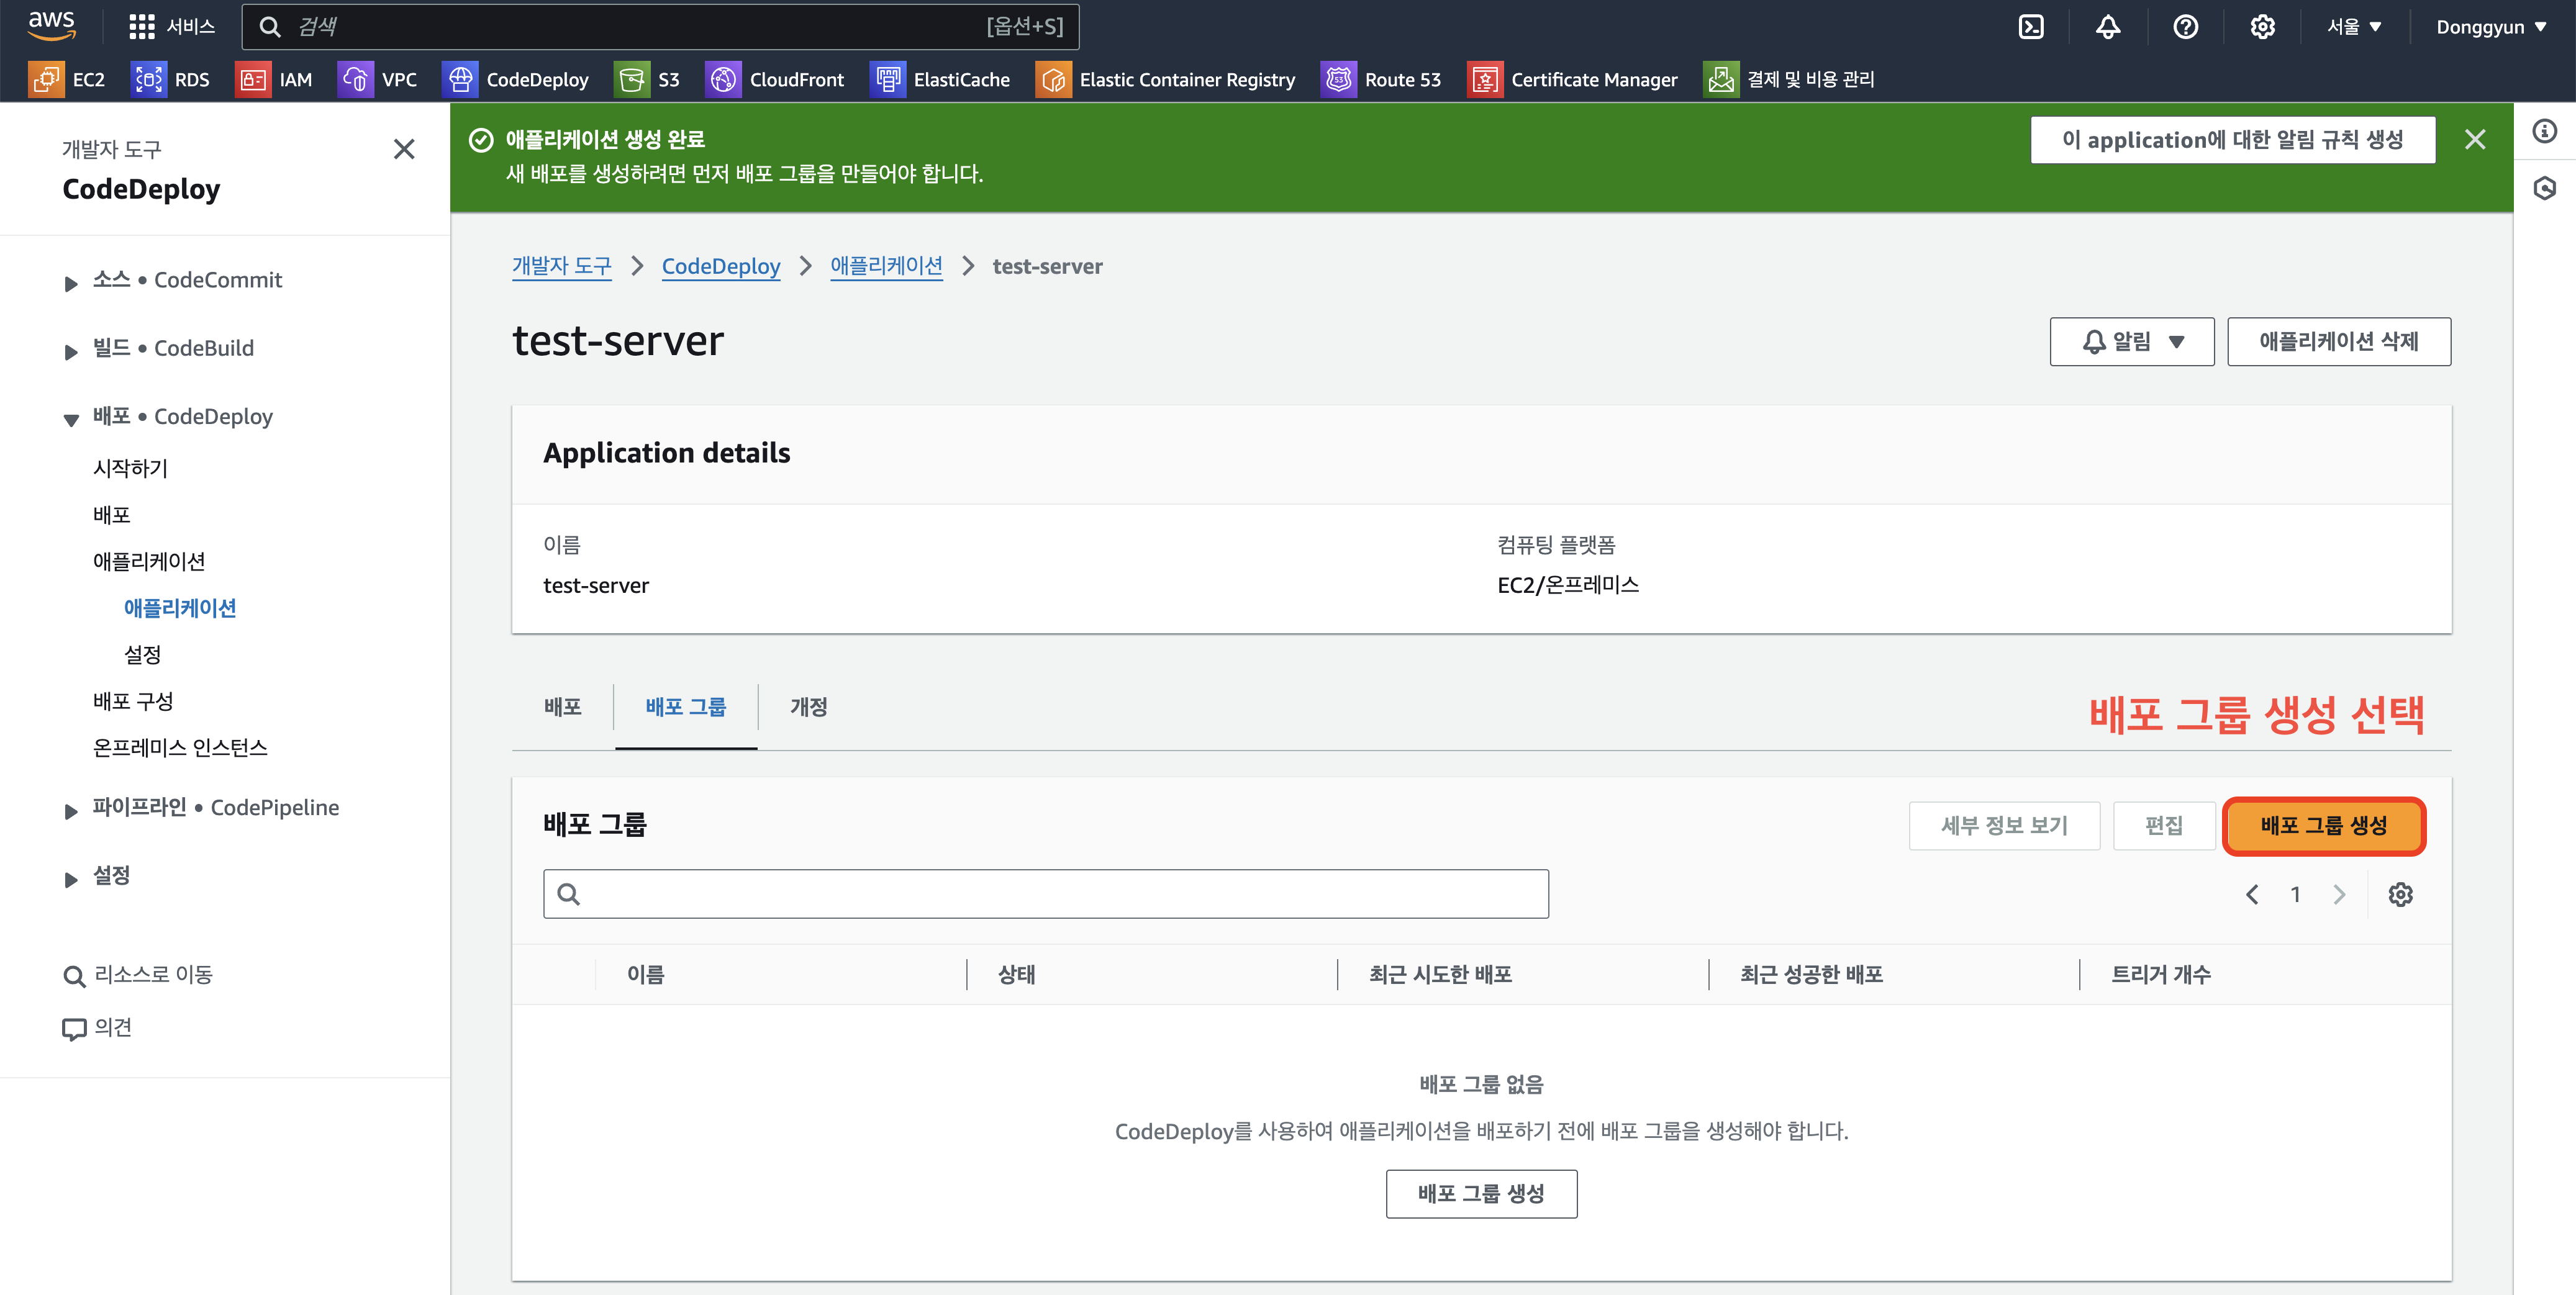
Task: Open the 서울 region dropdown
Action: [2353, 27]
